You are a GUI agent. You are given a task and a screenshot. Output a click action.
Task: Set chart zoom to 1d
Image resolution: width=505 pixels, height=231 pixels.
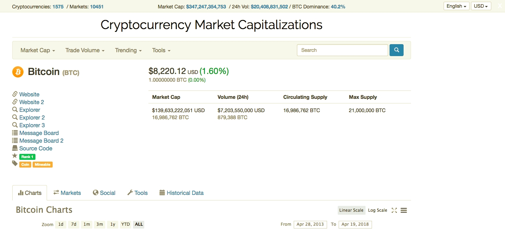click(x=61, y=224)
